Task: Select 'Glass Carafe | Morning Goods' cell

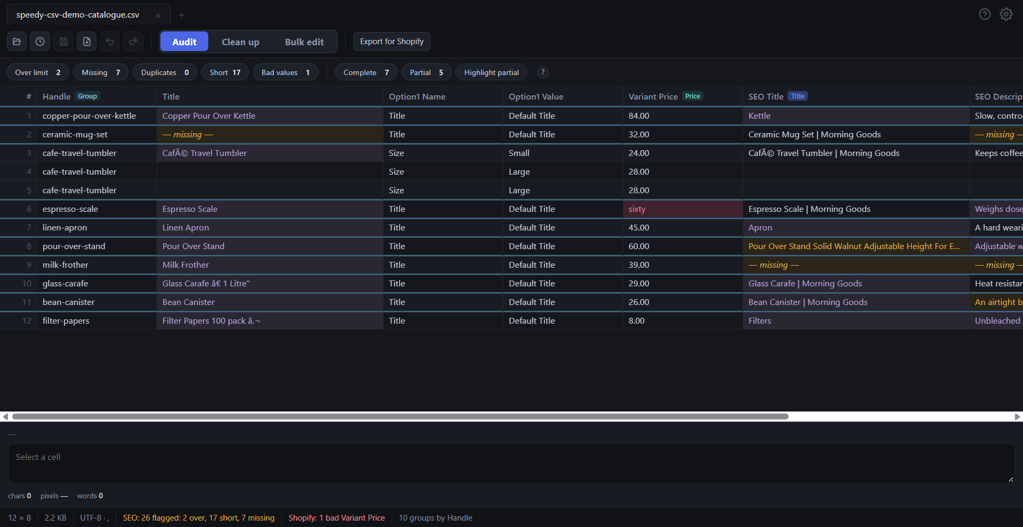Action: point(856,284)
